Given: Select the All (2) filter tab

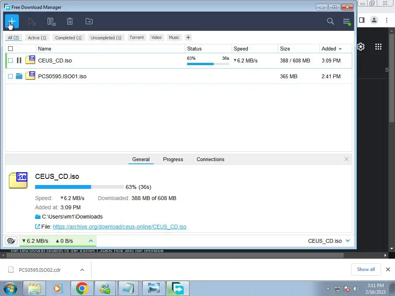Looking at the screenshot, I should tap(14, 37).
